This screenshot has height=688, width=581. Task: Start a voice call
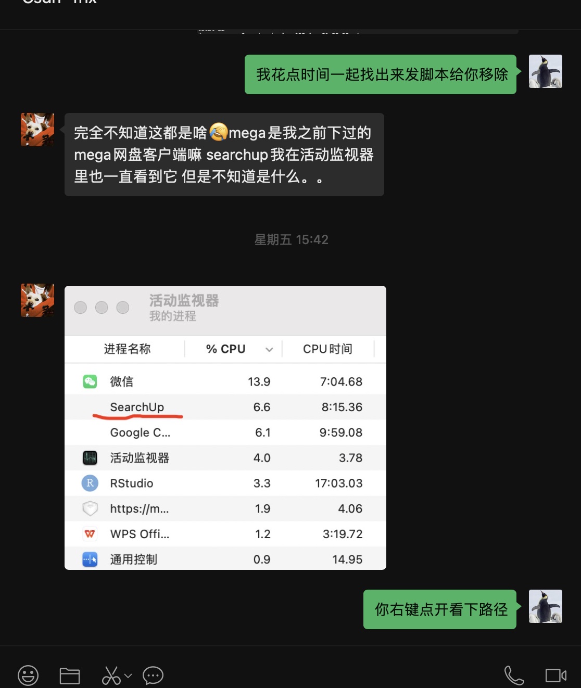pyautogui.click(x=514, y=676)
